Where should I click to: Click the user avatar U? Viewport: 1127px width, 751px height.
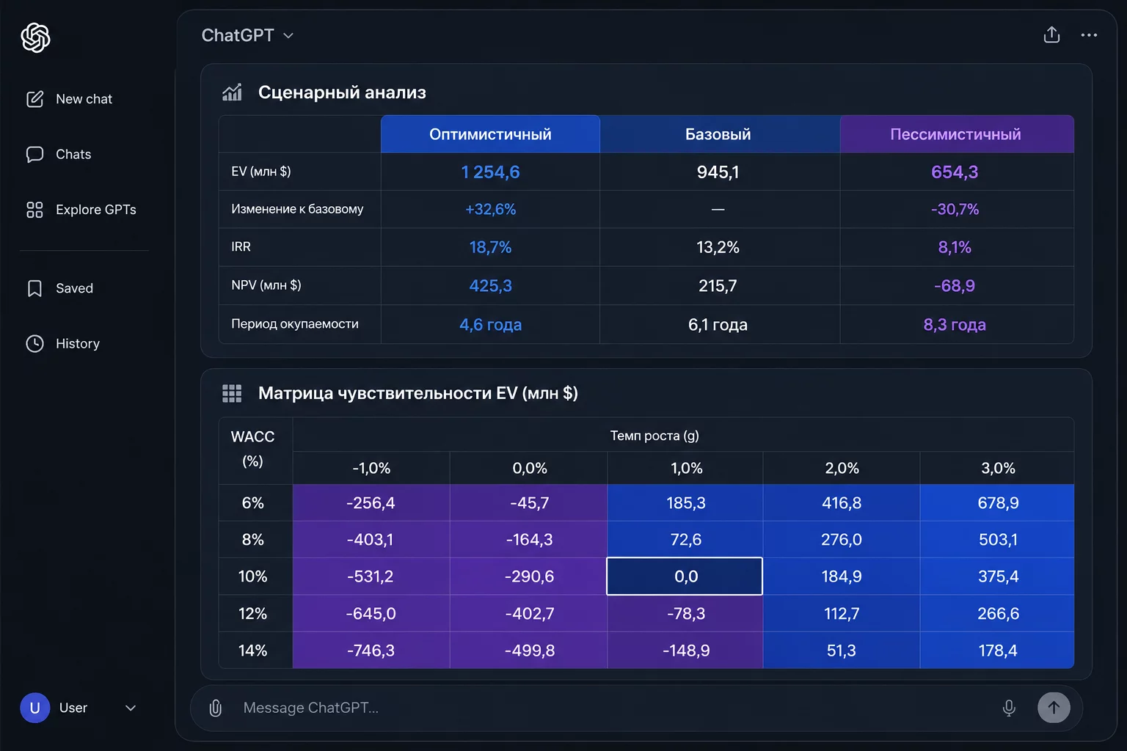34,708
